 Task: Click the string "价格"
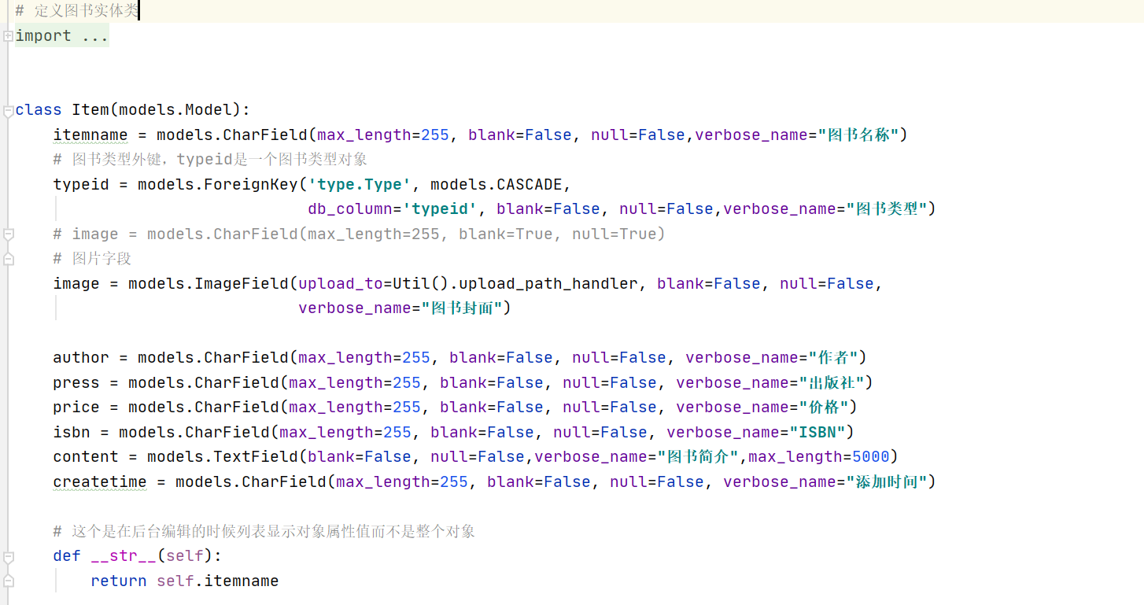(824, 408)
